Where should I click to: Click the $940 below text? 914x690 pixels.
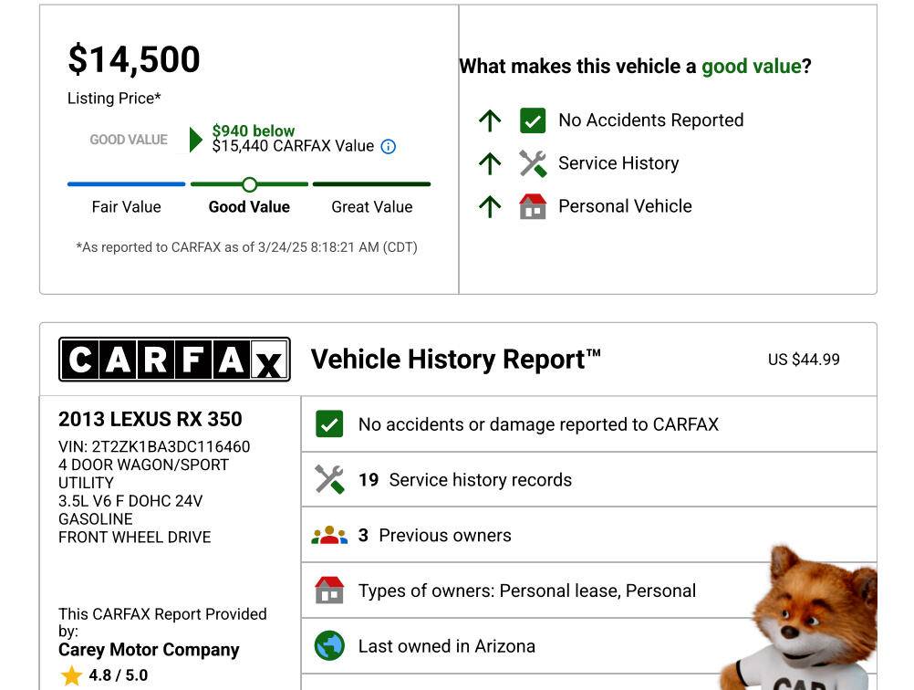pos(254,131)
